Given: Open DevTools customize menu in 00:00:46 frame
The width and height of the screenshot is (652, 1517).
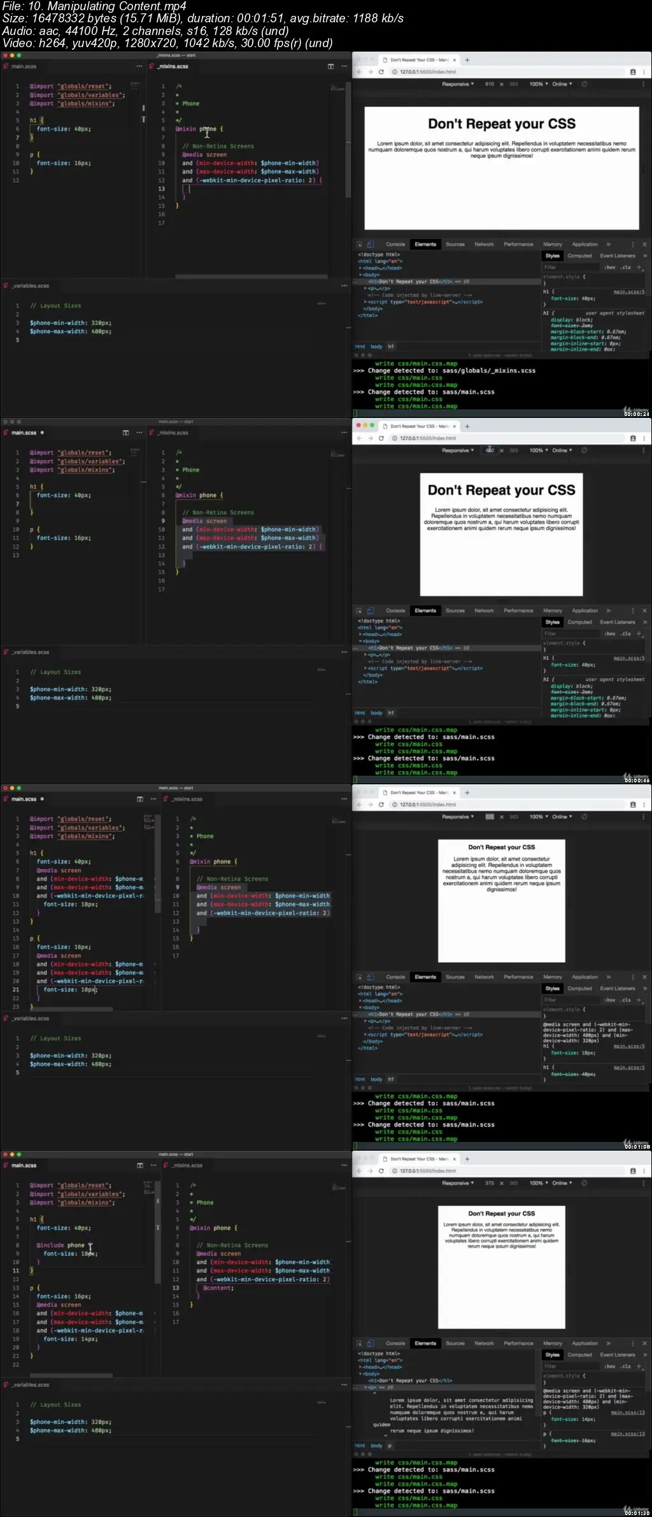Looking at the screenshot, I should tap(633, 610).
